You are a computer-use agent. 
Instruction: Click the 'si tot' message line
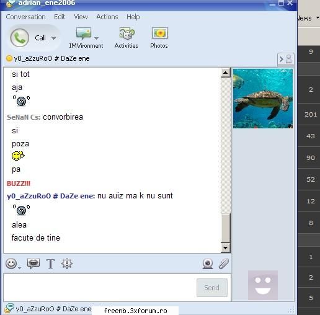pyautogui.click(x=20, y=74)
